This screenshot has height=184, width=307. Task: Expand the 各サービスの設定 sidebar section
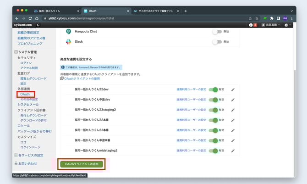(x=16, y=155)
